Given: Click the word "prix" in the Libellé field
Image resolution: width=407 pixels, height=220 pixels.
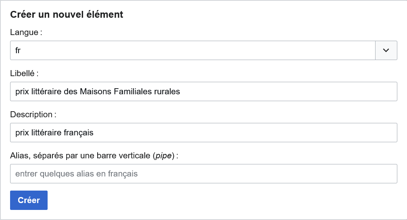Looking at the screenshot, I should pos(22,91).
